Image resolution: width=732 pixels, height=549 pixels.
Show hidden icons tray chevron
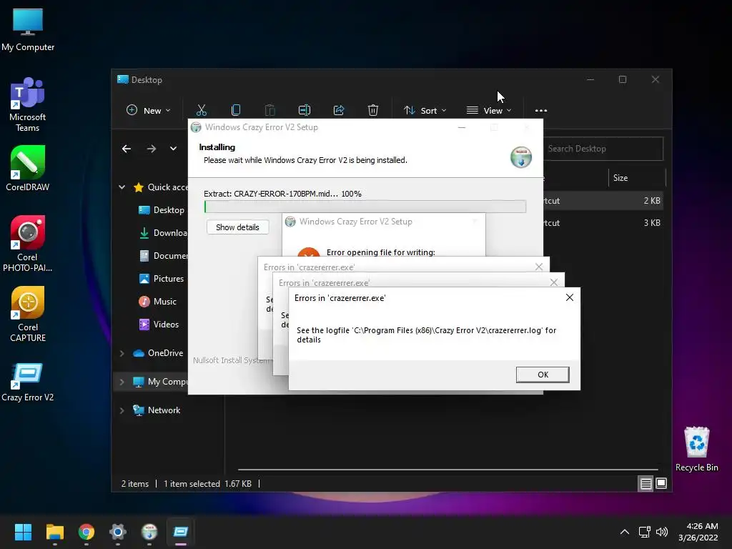pyautogui.click(x=625, y=532)
